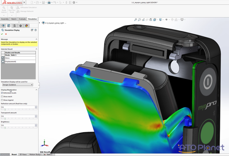
Task: Collapse the Display/Illumination section
Action: pos(36,90)
